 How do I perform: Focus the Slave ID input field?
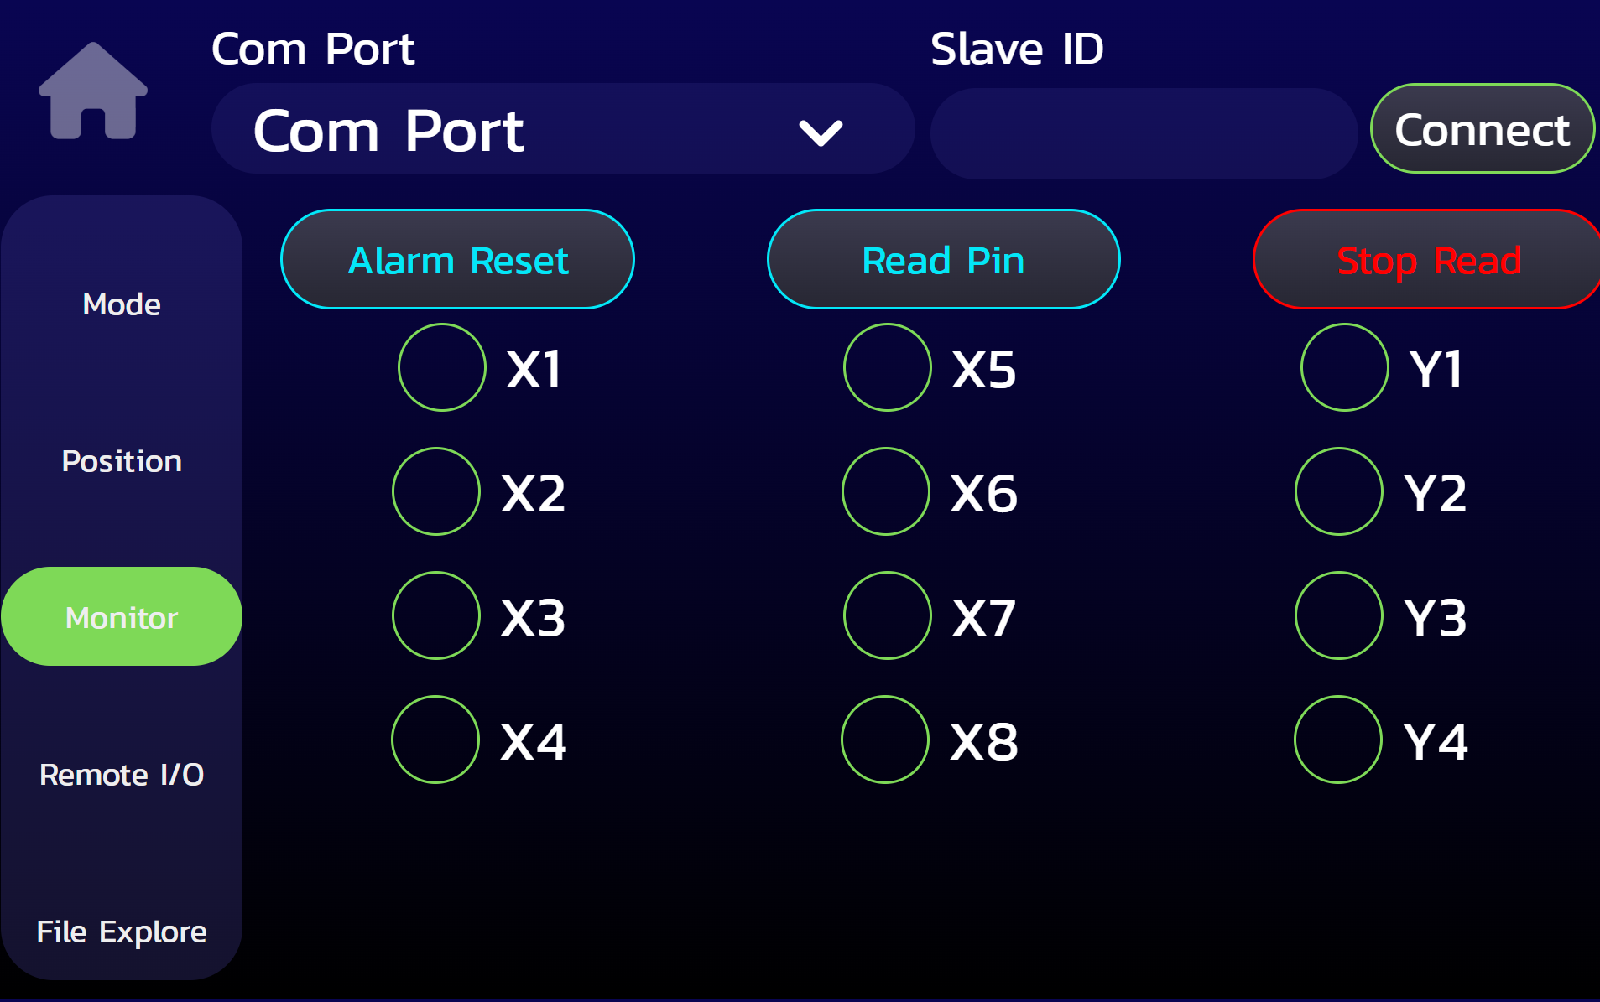click(1143, 133)
